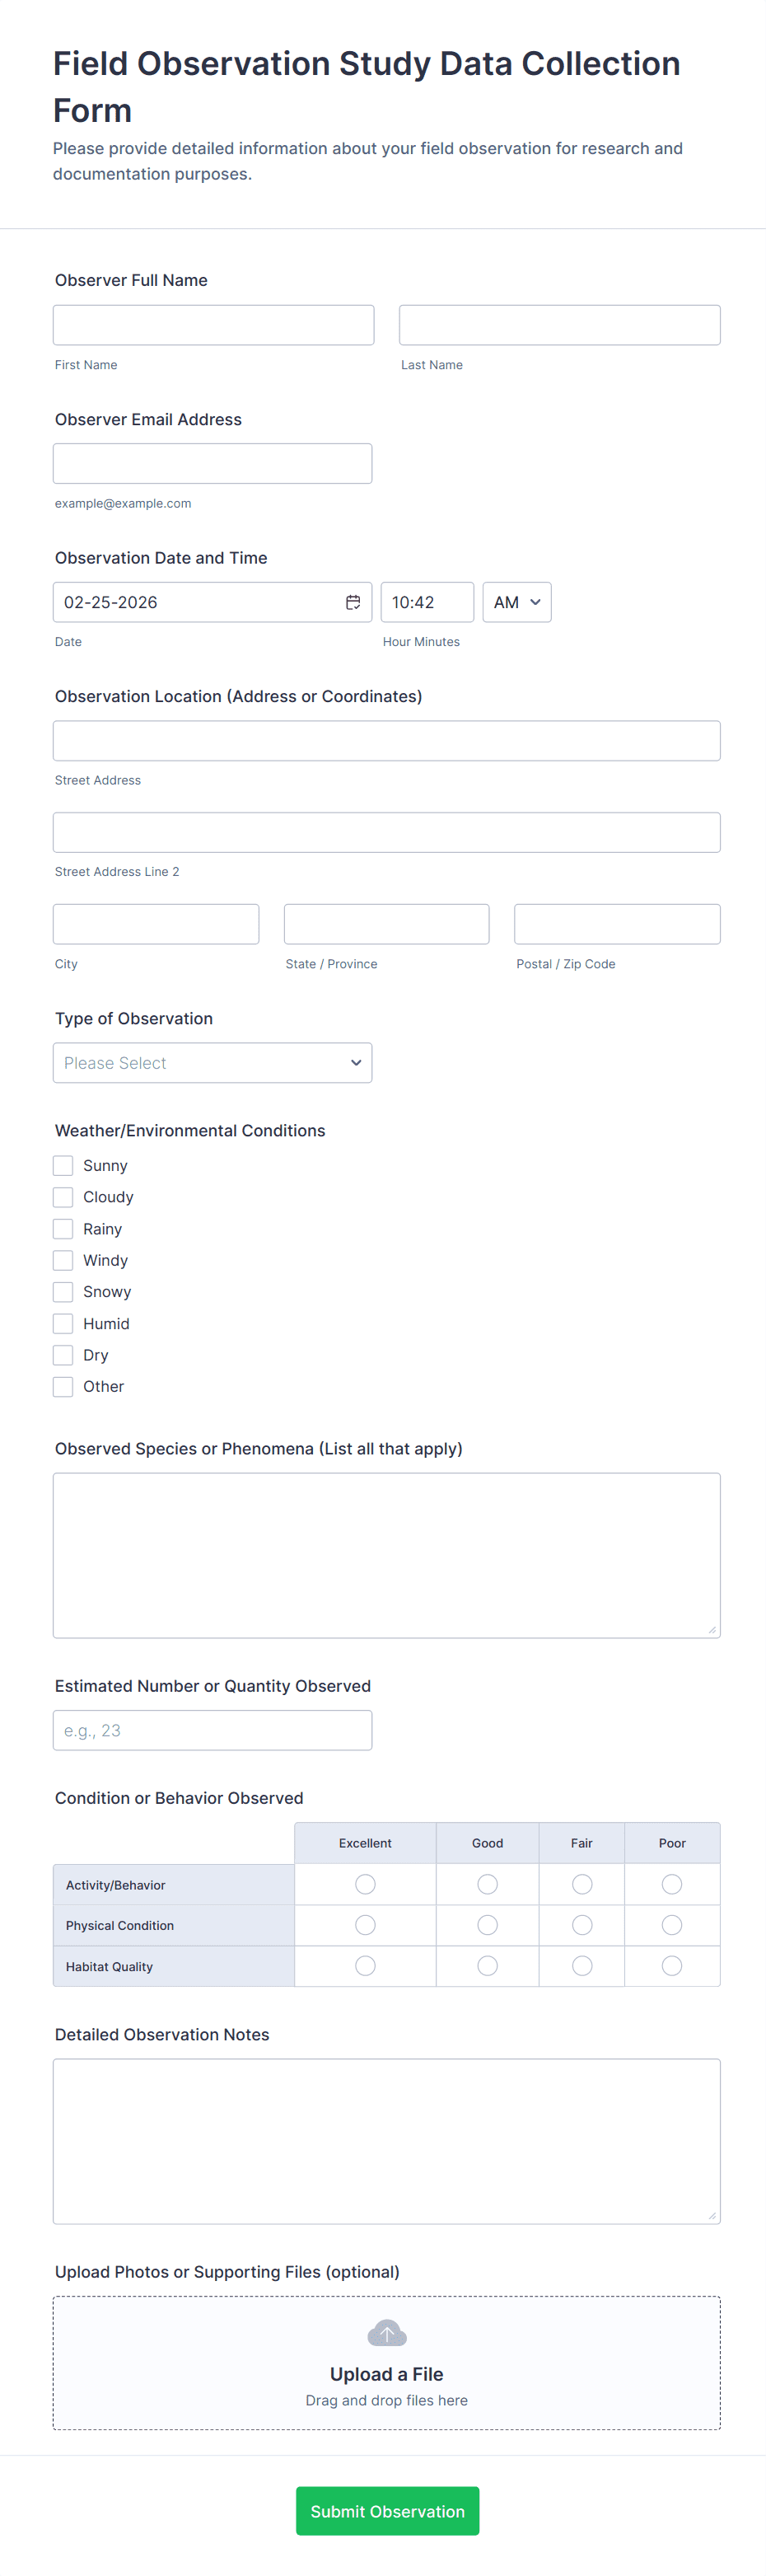Click the Detailed Observation Notes textarea
Viewport: 766px width, 2576px height.
coord(386,2140)
